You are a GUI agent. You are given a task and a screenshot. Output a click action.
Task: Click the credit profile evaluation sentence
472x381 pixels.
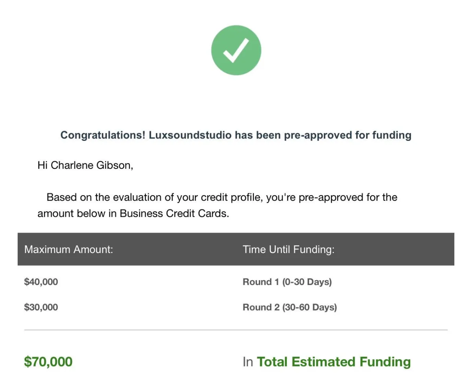(218, 205)
